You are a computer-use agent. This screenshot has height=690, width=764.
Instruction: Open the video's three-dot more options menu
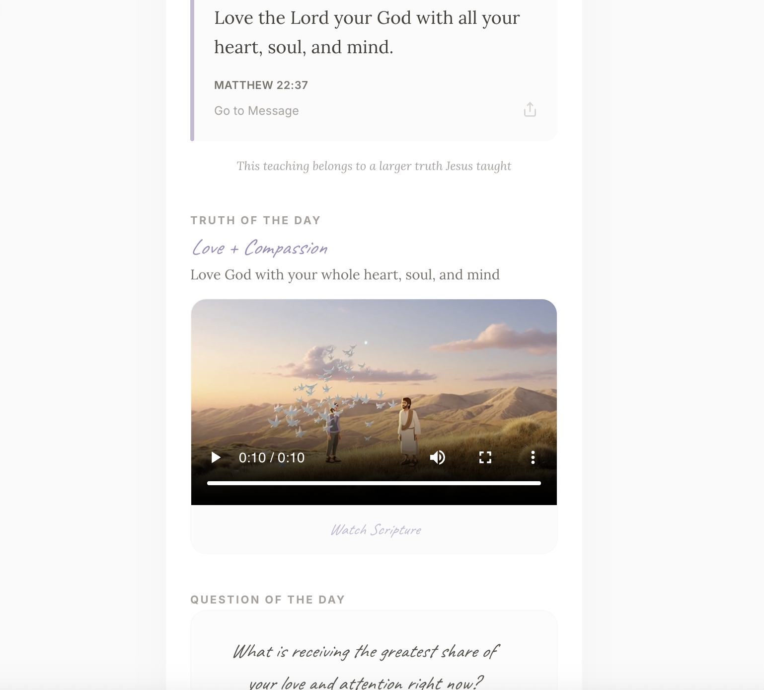tap(533, 457)
